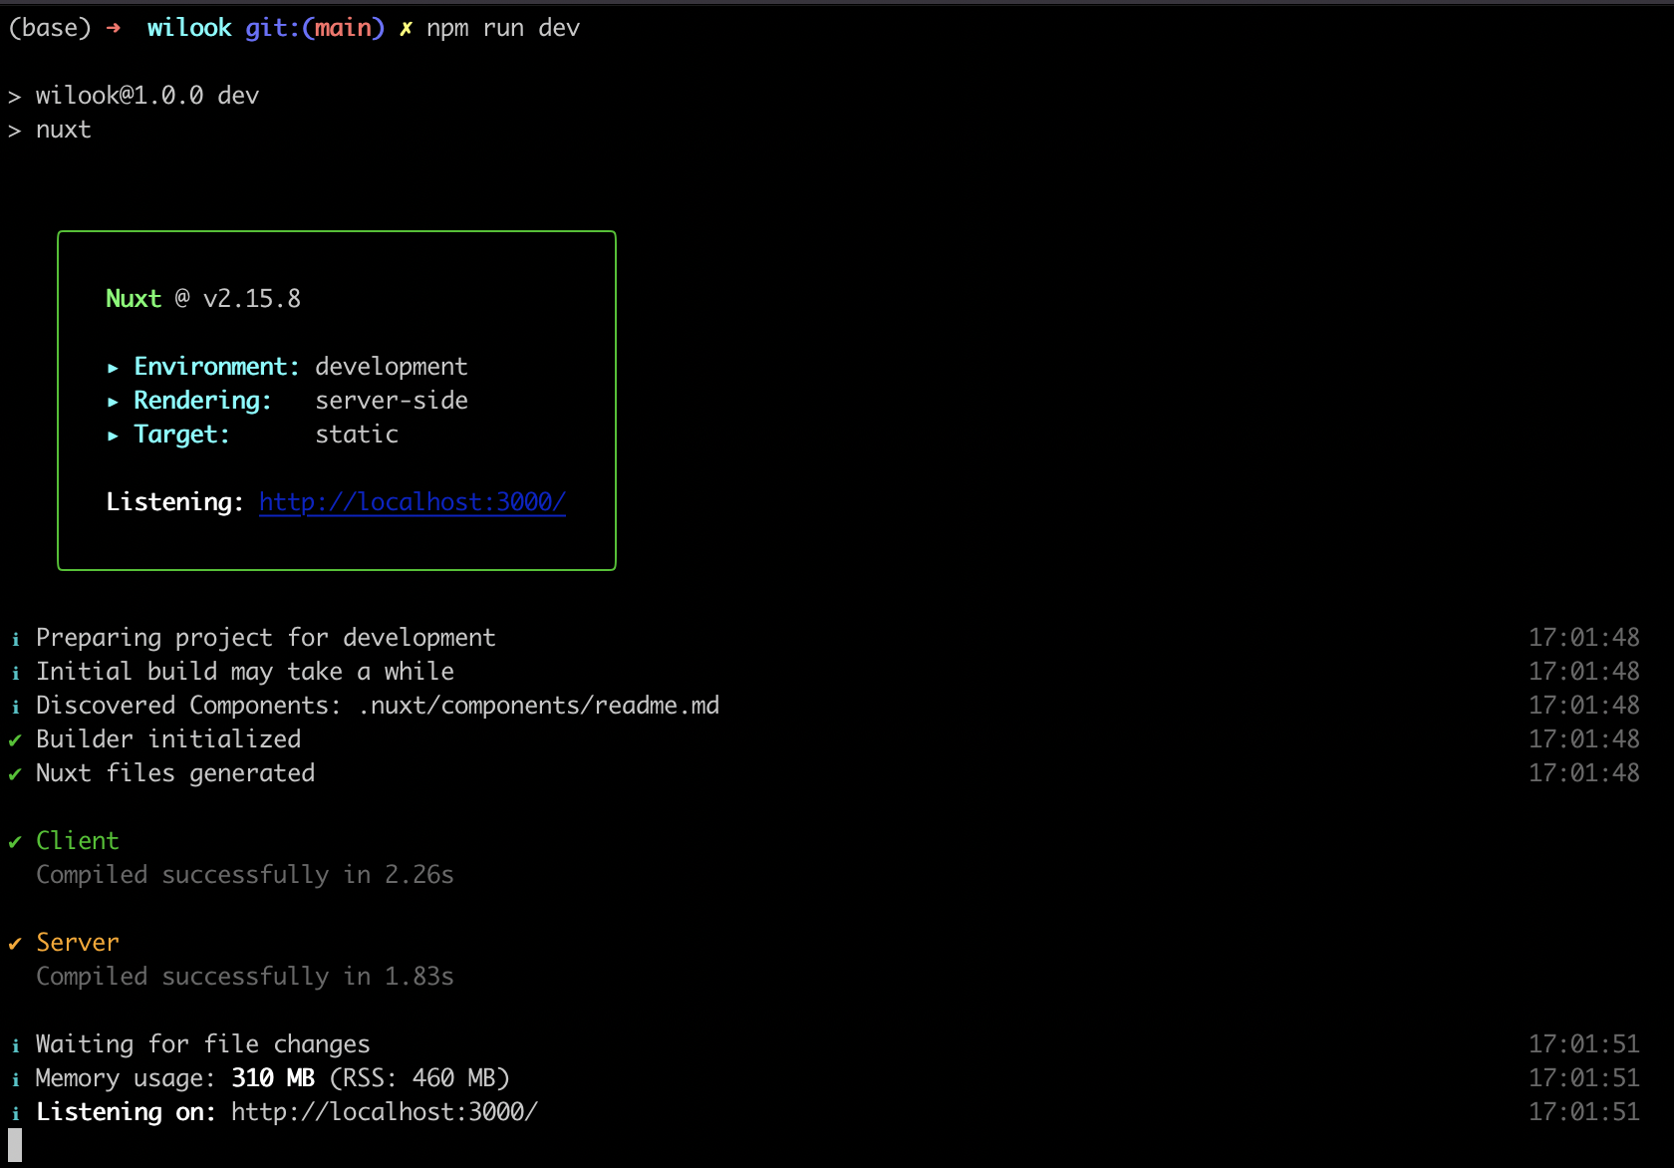This screenshot has height=1168, width=1674.
Task: Click the info icon beside Memory usage
Action: [15, 1079]
